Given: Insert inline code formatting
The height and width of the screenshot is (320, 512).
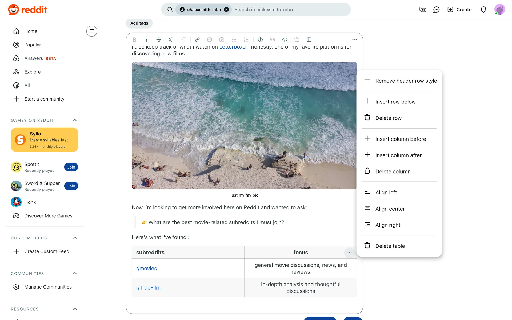Looking at the screenshot, I should [285, 40].
